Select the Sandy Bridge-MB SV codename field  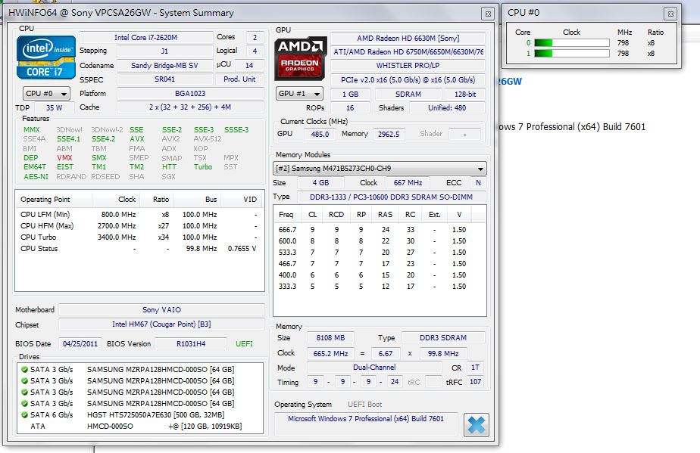tap(164, 66)
